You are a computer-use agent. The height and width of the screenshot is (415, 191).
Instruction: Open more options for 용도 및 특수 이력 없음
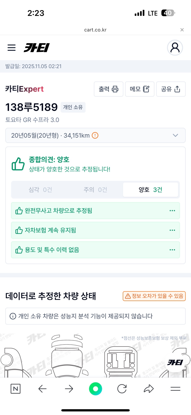(x=172, y=250)
